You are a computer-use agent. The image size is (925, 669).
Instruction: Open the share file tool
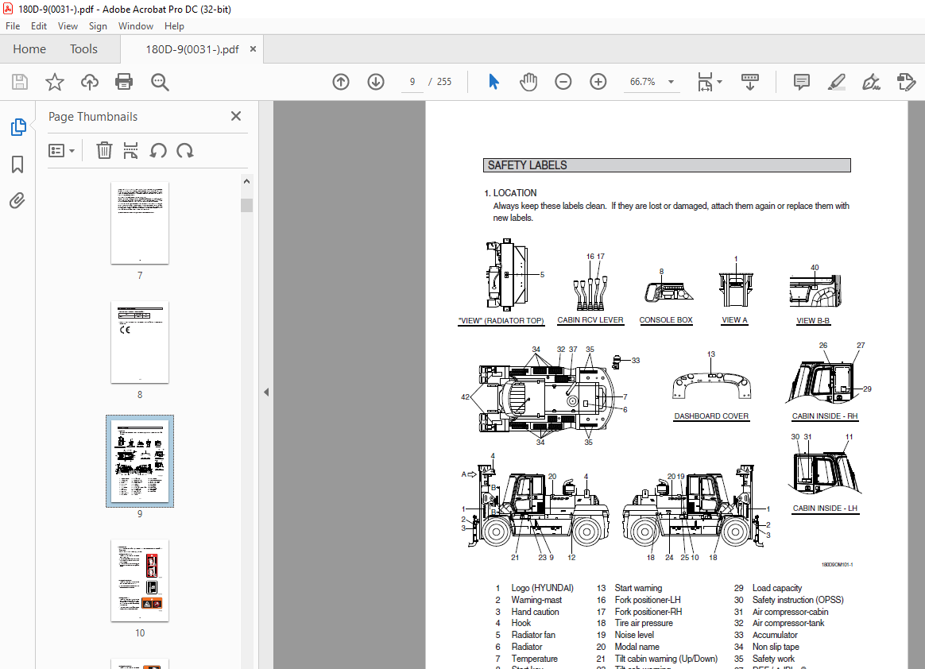point(906,82)
